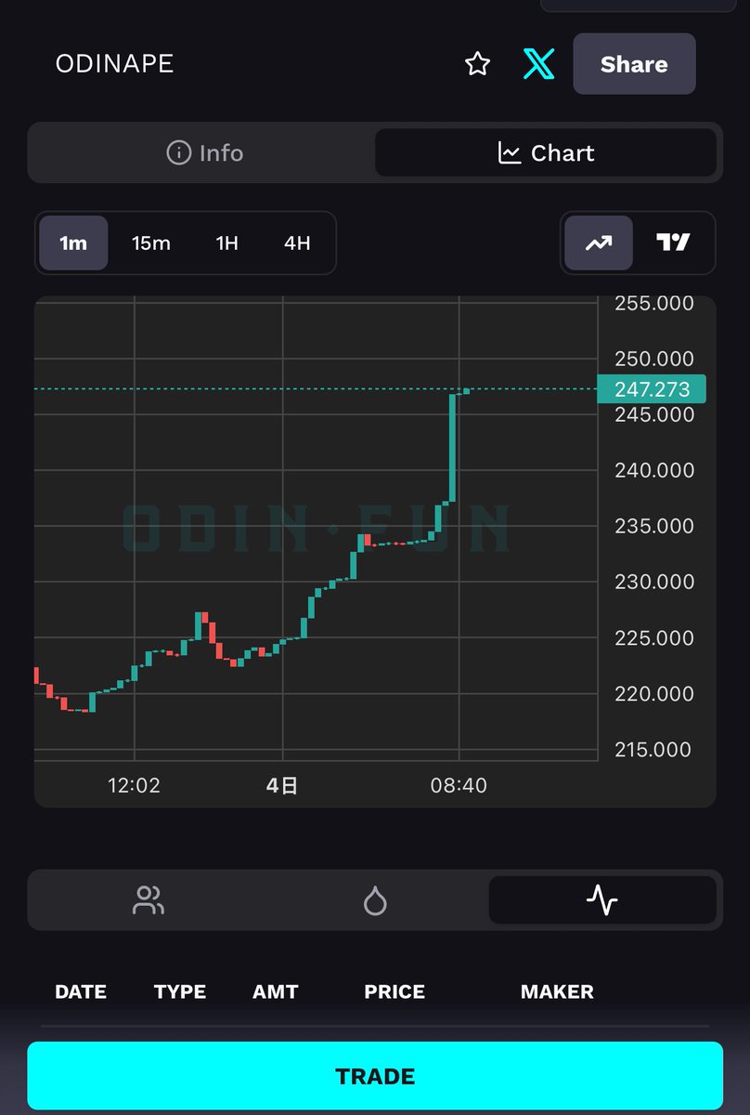750x1115 pixels.
Task: Select the 1m timeframe
Action: click(x=73, y=243)
